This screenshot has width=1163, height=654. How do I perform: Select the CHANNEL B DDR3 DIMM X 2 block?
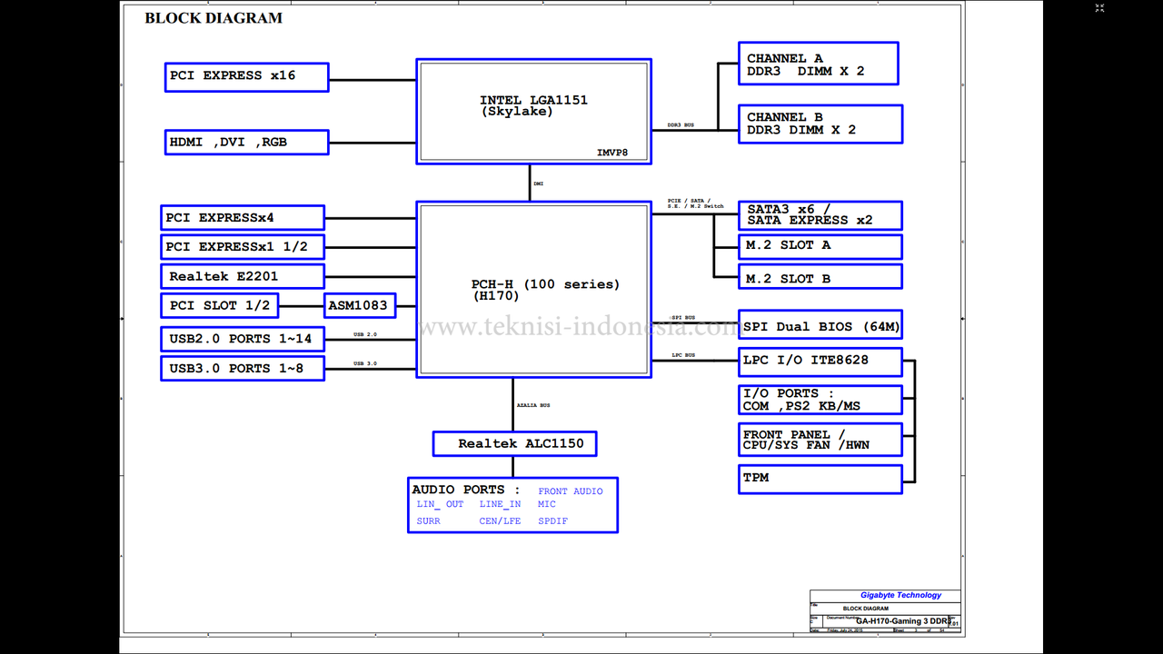tap(820, 124)
